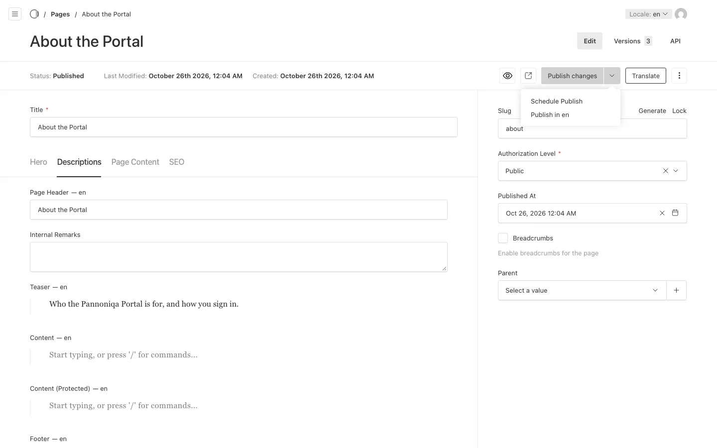The height and width of the screenshot is (448, 717).
Task: Open preview in new window icon
Action: point(528,76)
